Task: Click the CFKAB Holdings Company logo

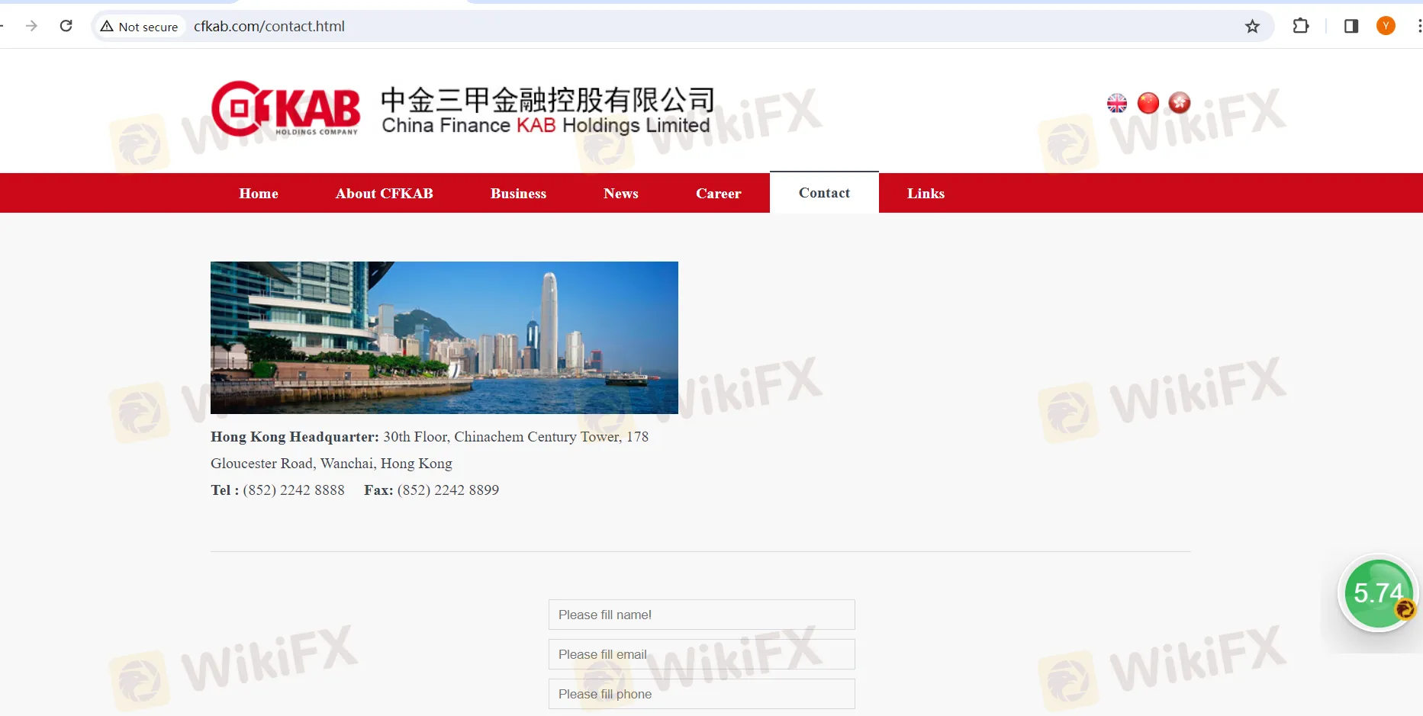Action: pos(285,108)
